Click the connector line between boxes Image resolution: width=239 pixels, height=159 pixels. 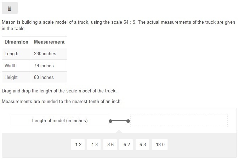click(119, 121)
